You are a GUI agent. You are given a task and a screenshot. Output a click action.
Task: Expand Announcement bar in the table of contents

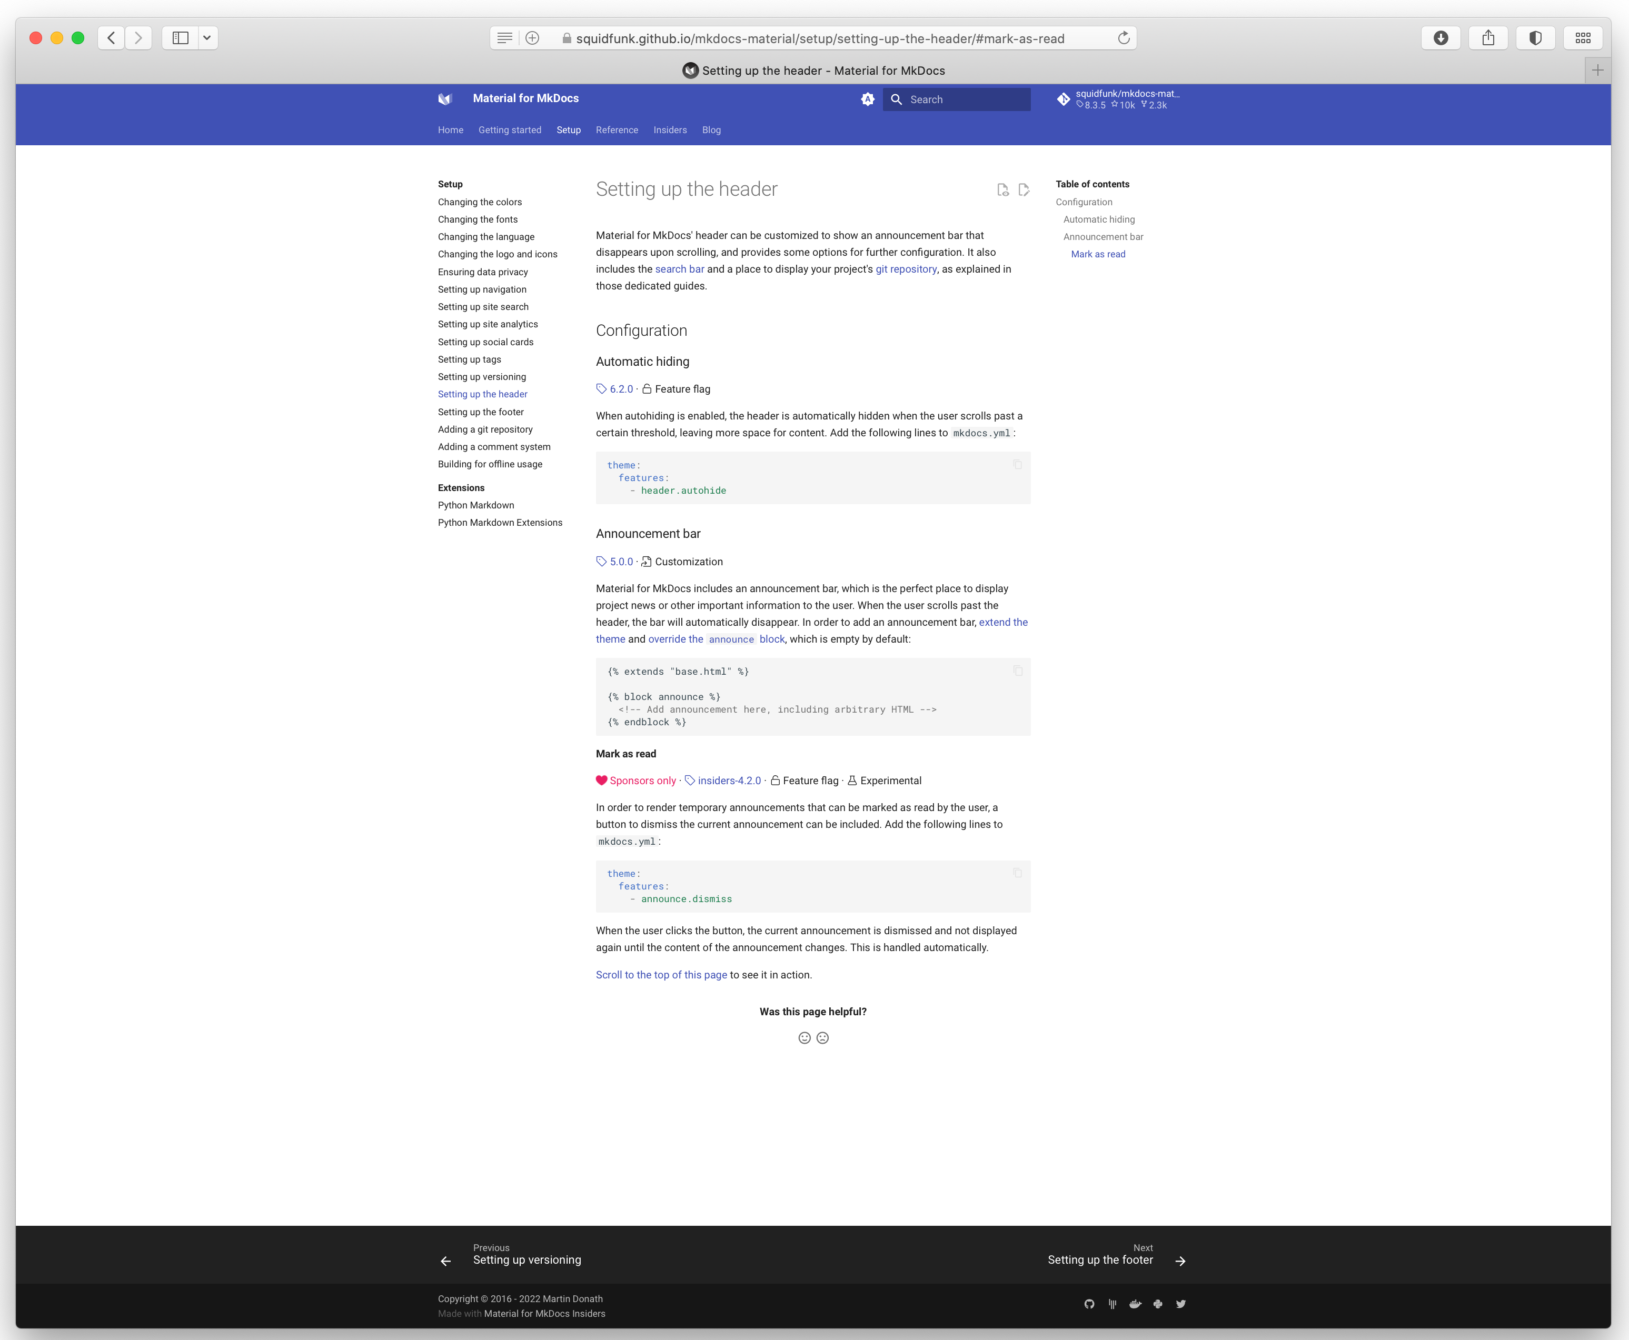click(x=1102, y=237)
